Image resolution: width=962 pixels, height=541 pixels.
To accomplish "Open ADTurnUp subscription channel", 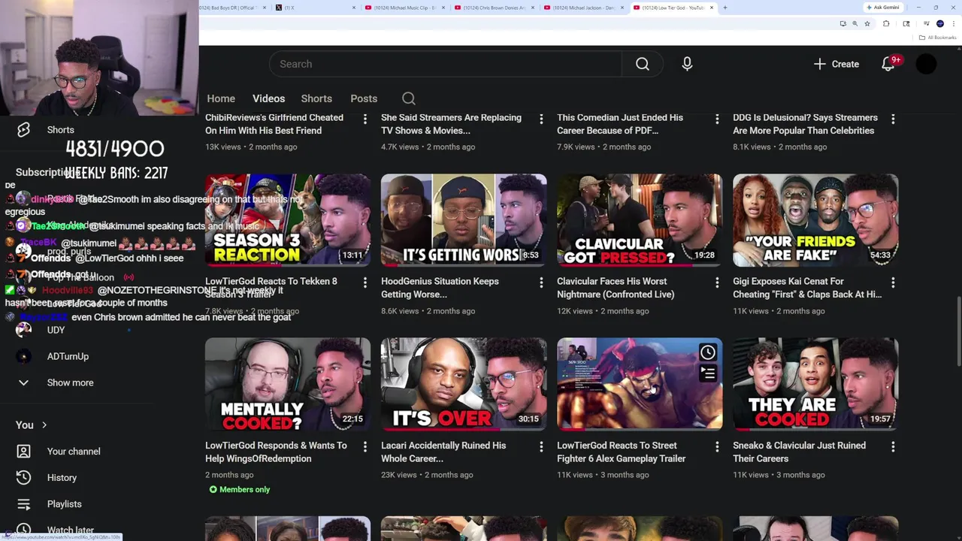I will pos(68,356).
